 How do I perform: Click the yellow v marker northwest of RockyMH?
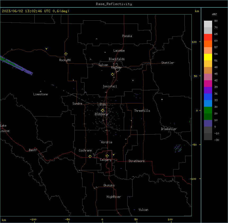point(46,49)
